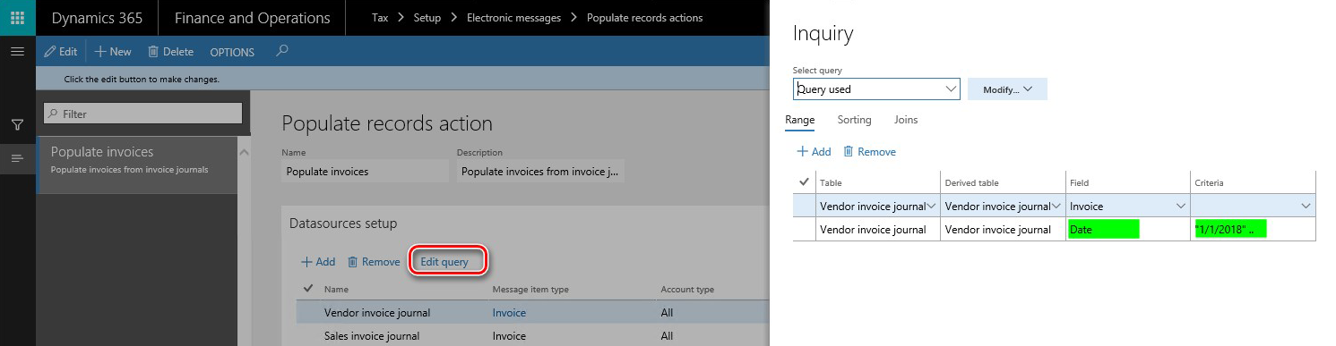Click Derived table cell in Date row
The width and height of the screenshot is (1336, 346).
(x=1003, y=230)
